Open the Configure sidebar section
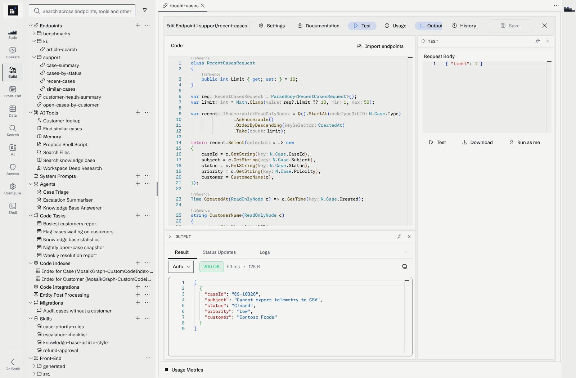The image size is (576, 378). pyautogui.click(x=13, y=189)
